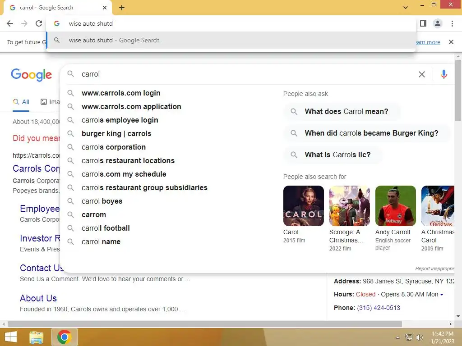
Task: Click the Chrome taskbar icon
Action: [64, 337]
